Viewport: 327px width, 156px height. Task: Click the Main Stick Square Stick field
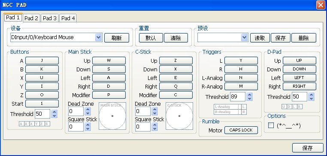[x=76, y=127]
